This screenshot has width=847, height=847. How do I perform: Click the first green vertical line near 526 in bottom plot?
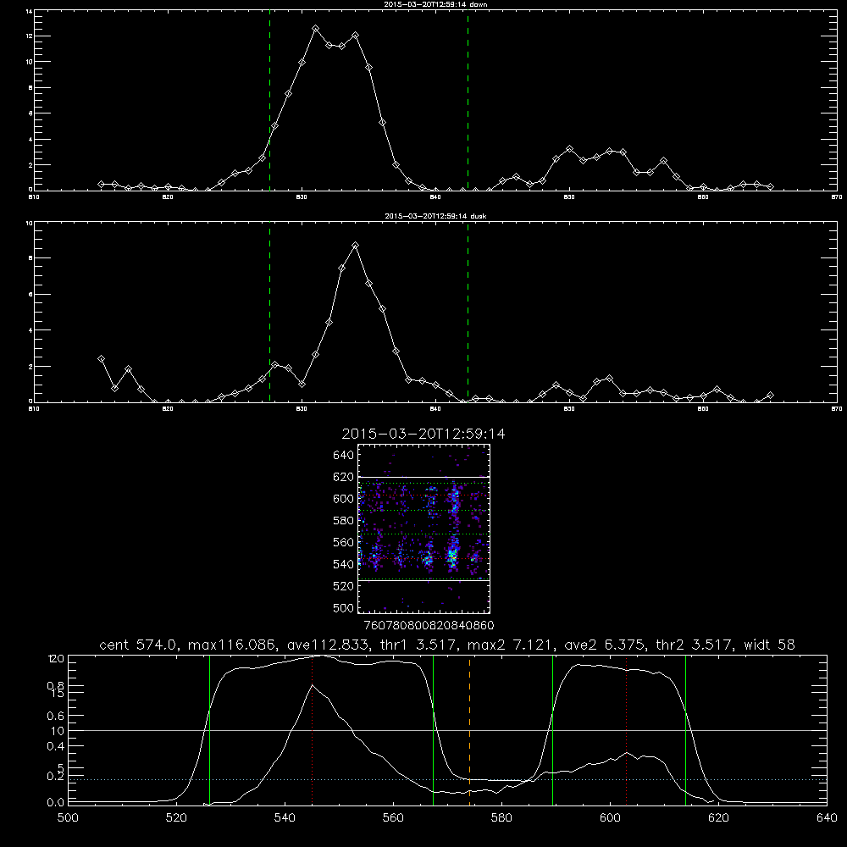coord(209,730)
